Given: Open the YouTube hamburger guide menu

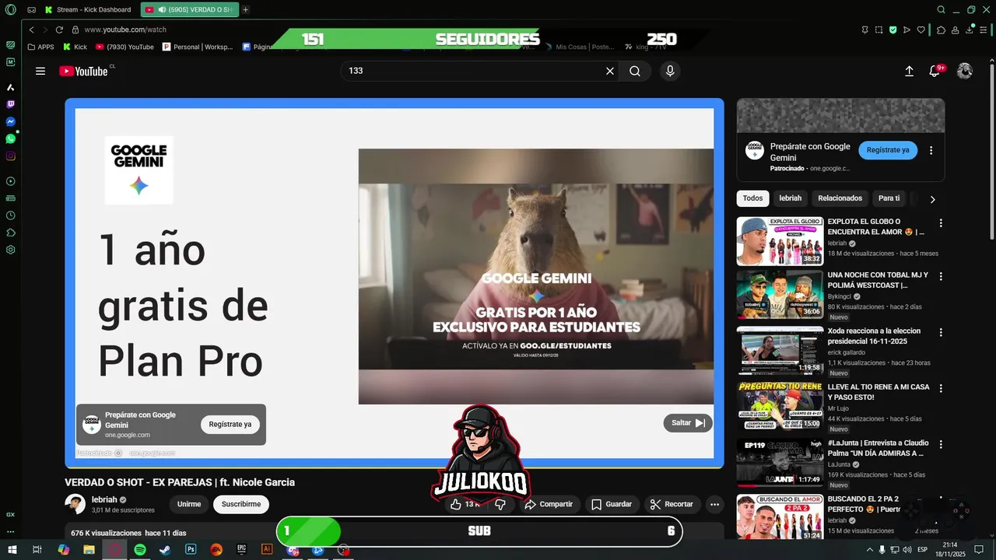Looking at the screenshot, I should [40, 71].
